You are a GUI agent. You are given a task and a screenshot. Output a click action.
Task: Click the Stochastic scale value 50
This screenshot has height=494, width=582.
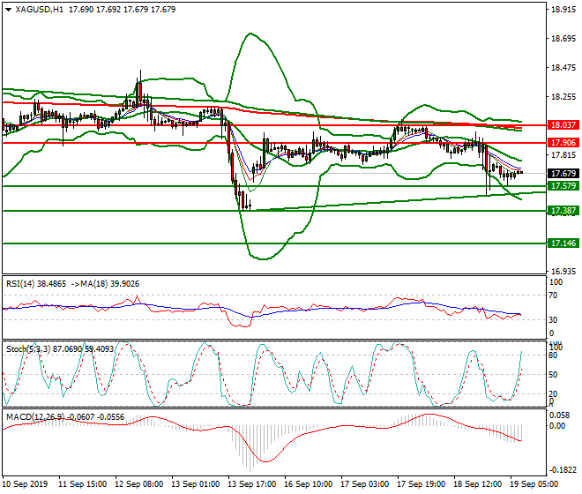point(553,375)
